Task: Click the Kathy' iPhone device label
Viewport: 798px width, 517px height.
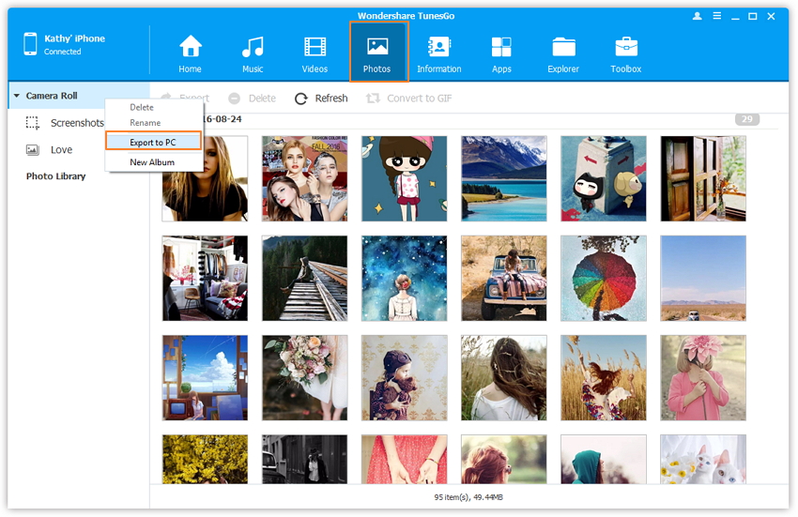Action: click(74, 38)
